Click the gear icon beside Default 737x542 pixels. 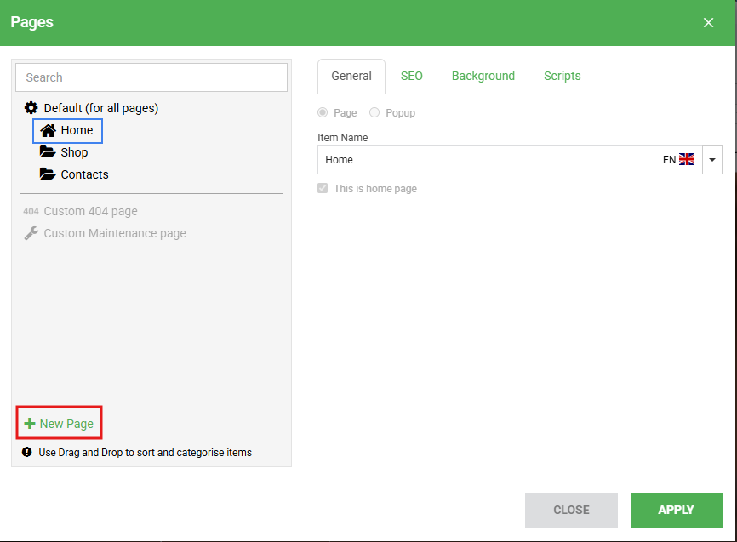coord(31,108)
